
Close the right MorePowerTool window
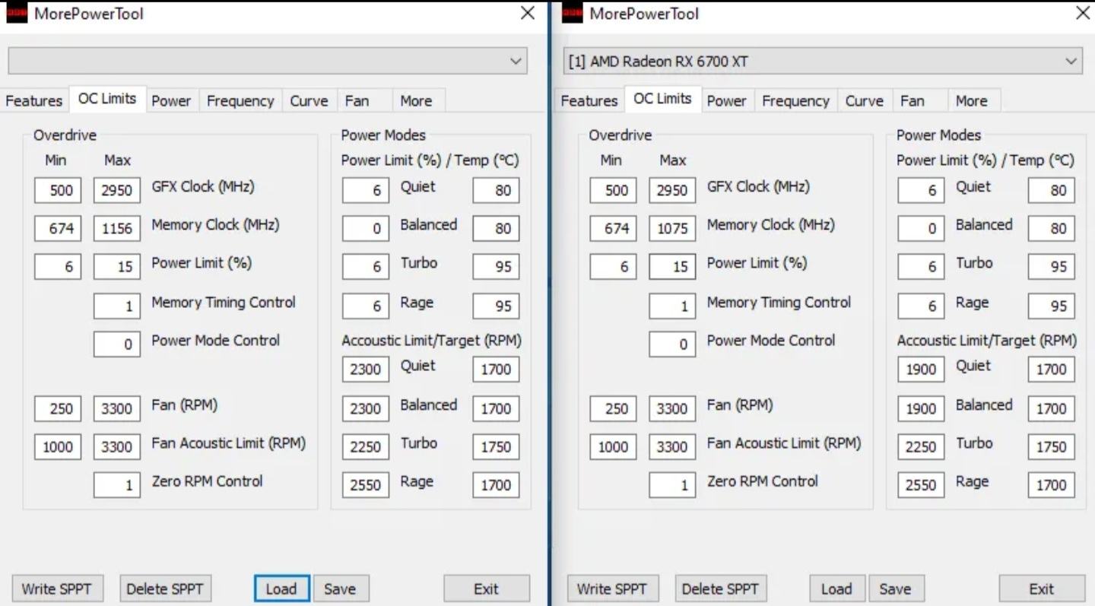pyautogui.click(x=1083, y=13)
